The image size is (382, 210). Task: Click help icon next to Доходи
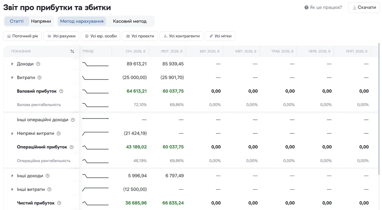(x=38, y=64)
